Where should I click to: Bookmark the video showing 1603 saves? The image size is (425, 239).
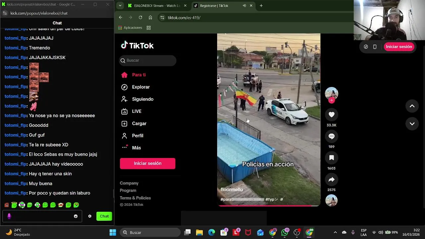click(331, 158)
